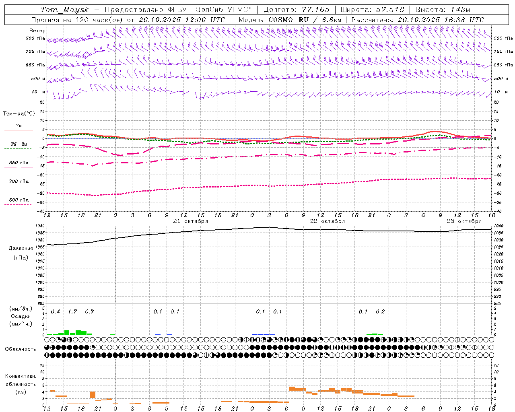Click the 'Высота: 143м' elevation text

[x=443, y=10]
